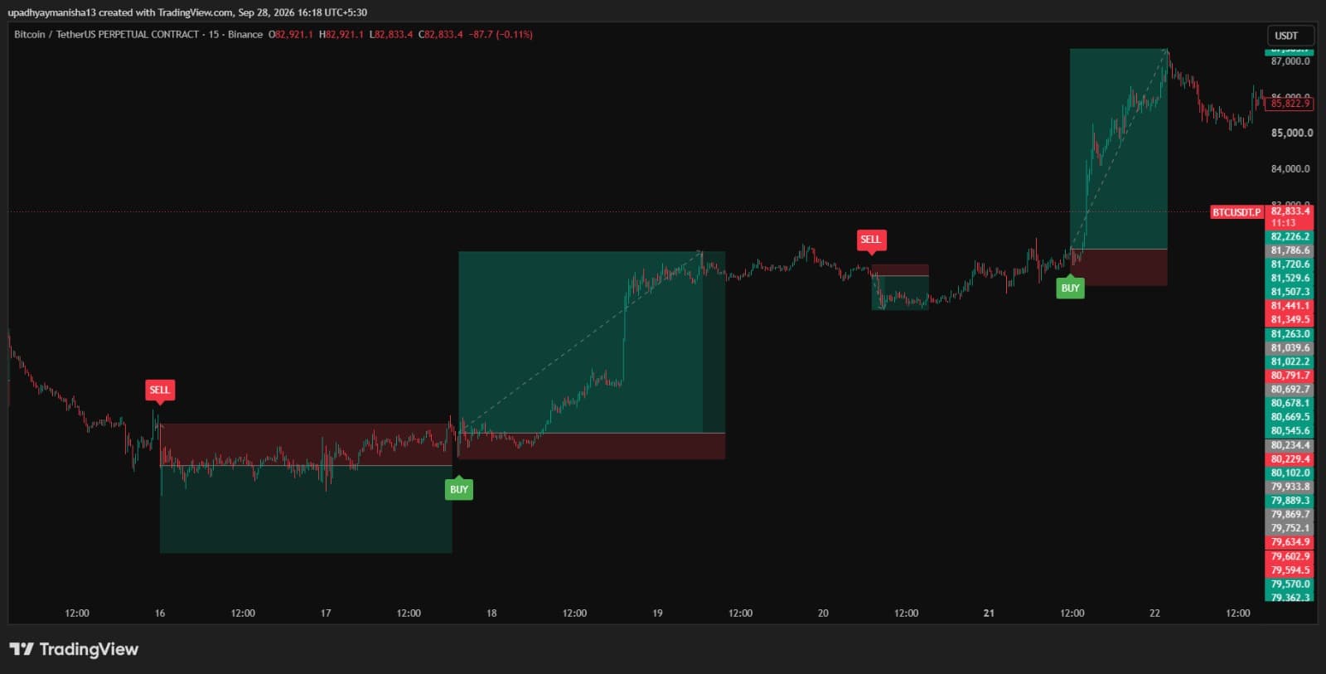The image size is (1326, 674).
Task: Click the BUY marker near date 21 12:00
Action: tap(1070, 288)
